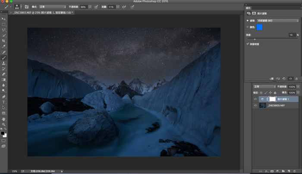Uncheck the 保留明度 checkbox

(247, 44)
